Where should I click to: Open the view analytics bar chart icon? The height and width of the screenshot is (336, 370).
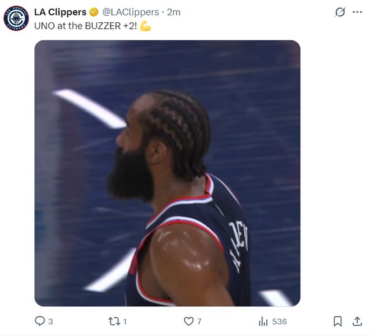tap(263, 321)
